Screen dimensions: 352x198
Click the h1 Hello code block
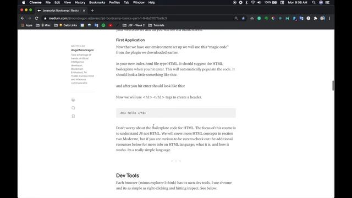pos(176,113)
